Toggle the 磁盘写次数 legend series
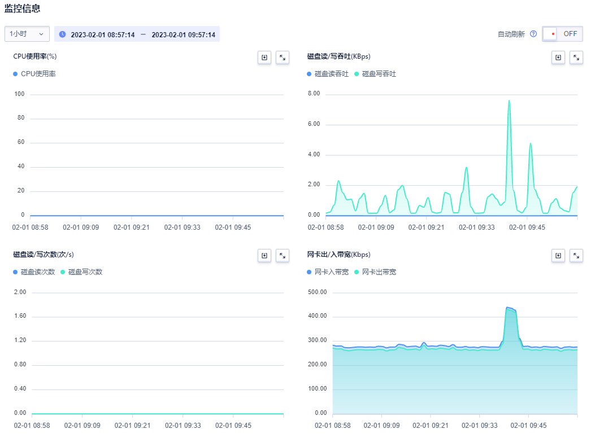595x438 pixels. coord(81,272)
